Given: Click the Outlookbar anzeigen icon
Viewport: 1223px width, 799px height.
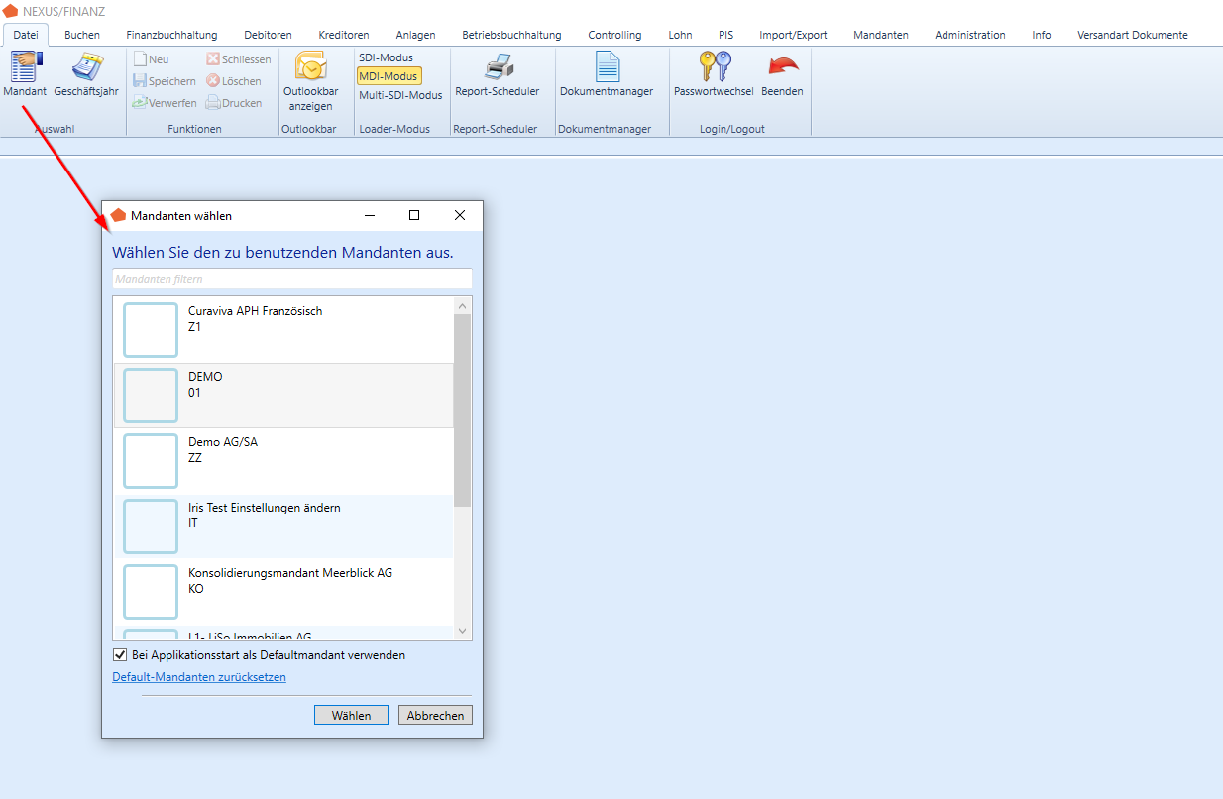Looking at the screenshot, I should (x=310, y=66).
